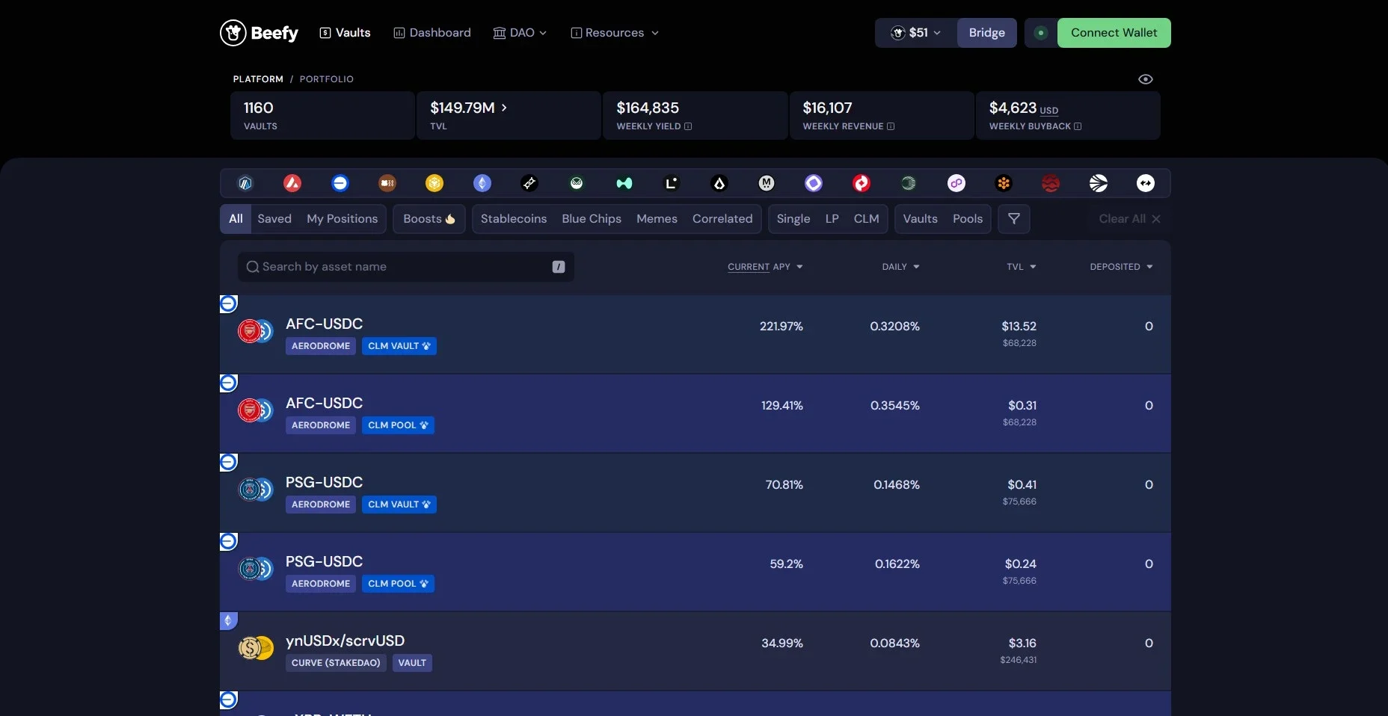The height and width of the screenshot is (716, 1388).
Task: Open the Resources dropdown menu
Action: pyautogui.click(x=615, y=33)
